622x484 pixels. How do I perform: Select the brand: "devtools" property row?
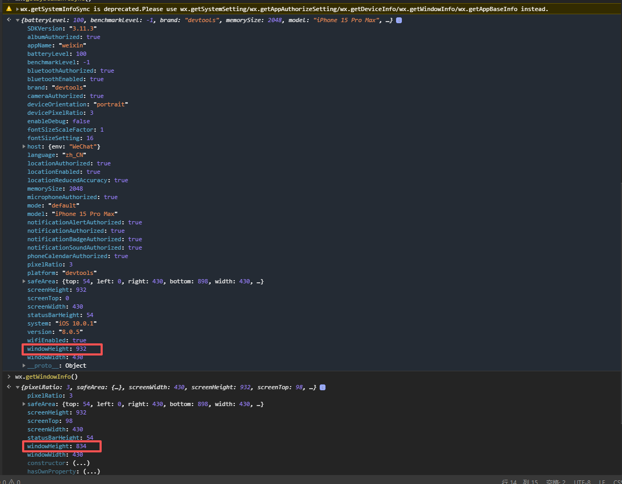[x=57, y=87]
